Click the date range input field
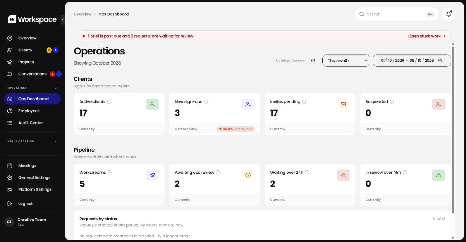This screenshot has height=242, width=466. [x=411, y=61]
